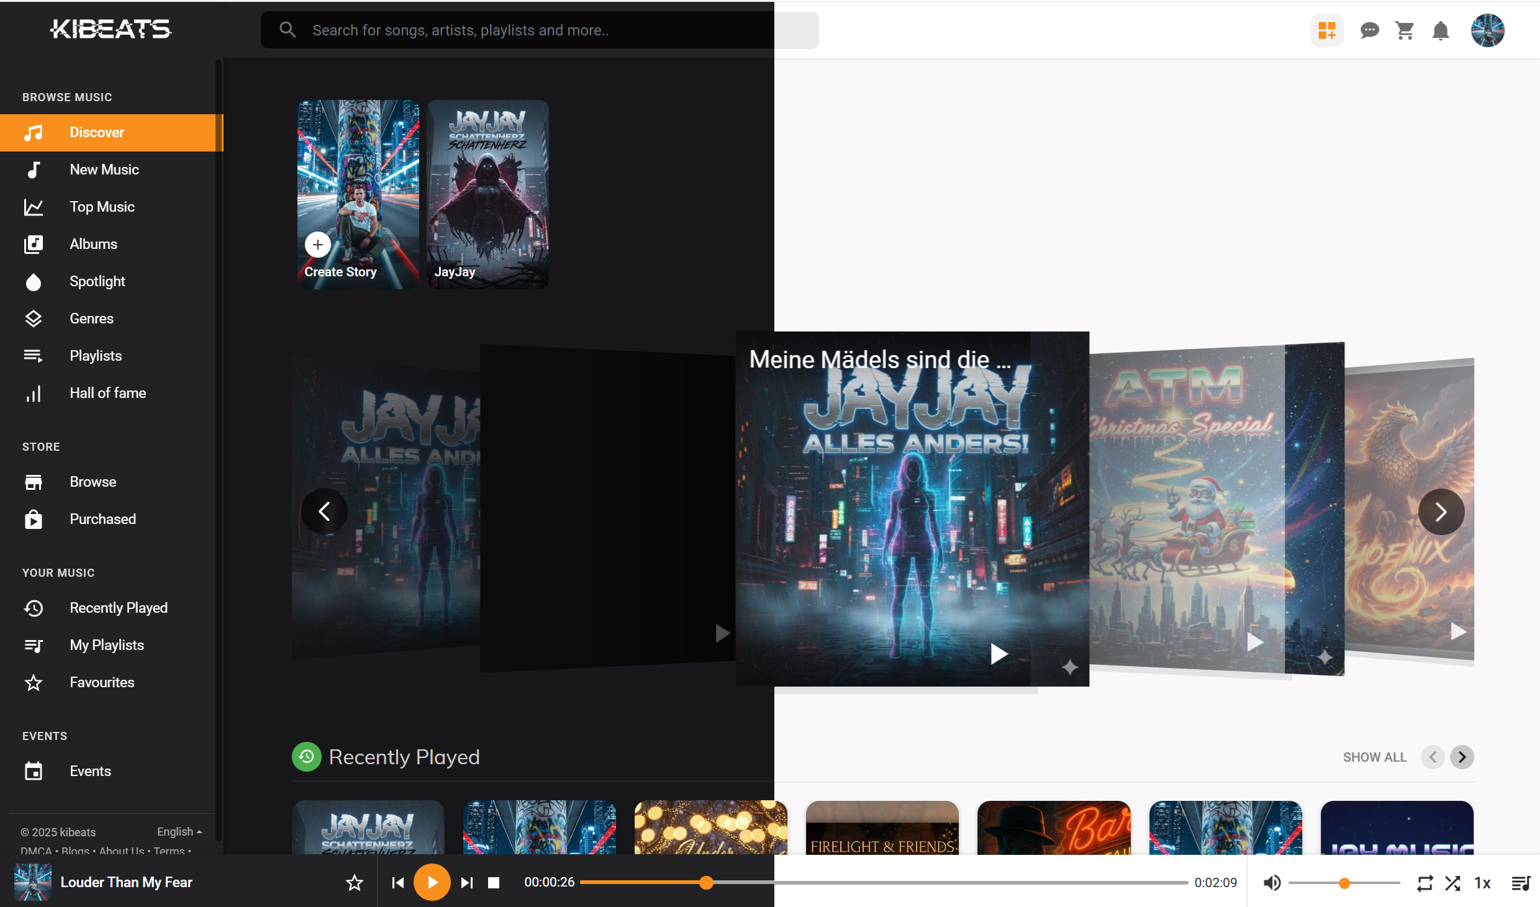Open the shopping cart icon
Viewport: 1540px width, 907px height.
point(1405,30)
